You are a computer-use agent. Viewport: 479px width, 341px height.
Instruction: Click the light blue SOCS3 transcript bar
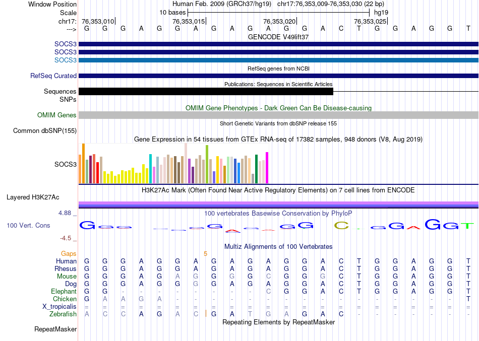(x=278, y=60)
